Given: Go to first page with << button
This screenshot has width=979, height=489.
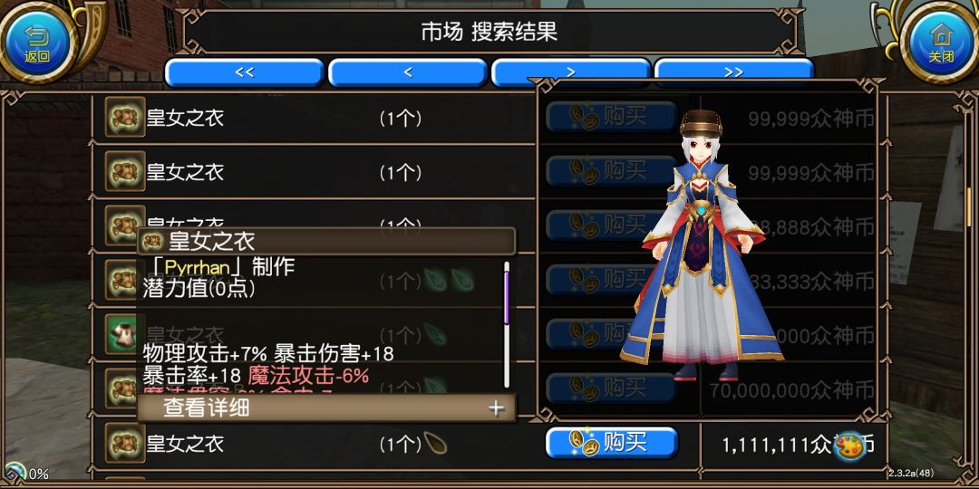Looking at the screenshot, I should coord(244,72).
